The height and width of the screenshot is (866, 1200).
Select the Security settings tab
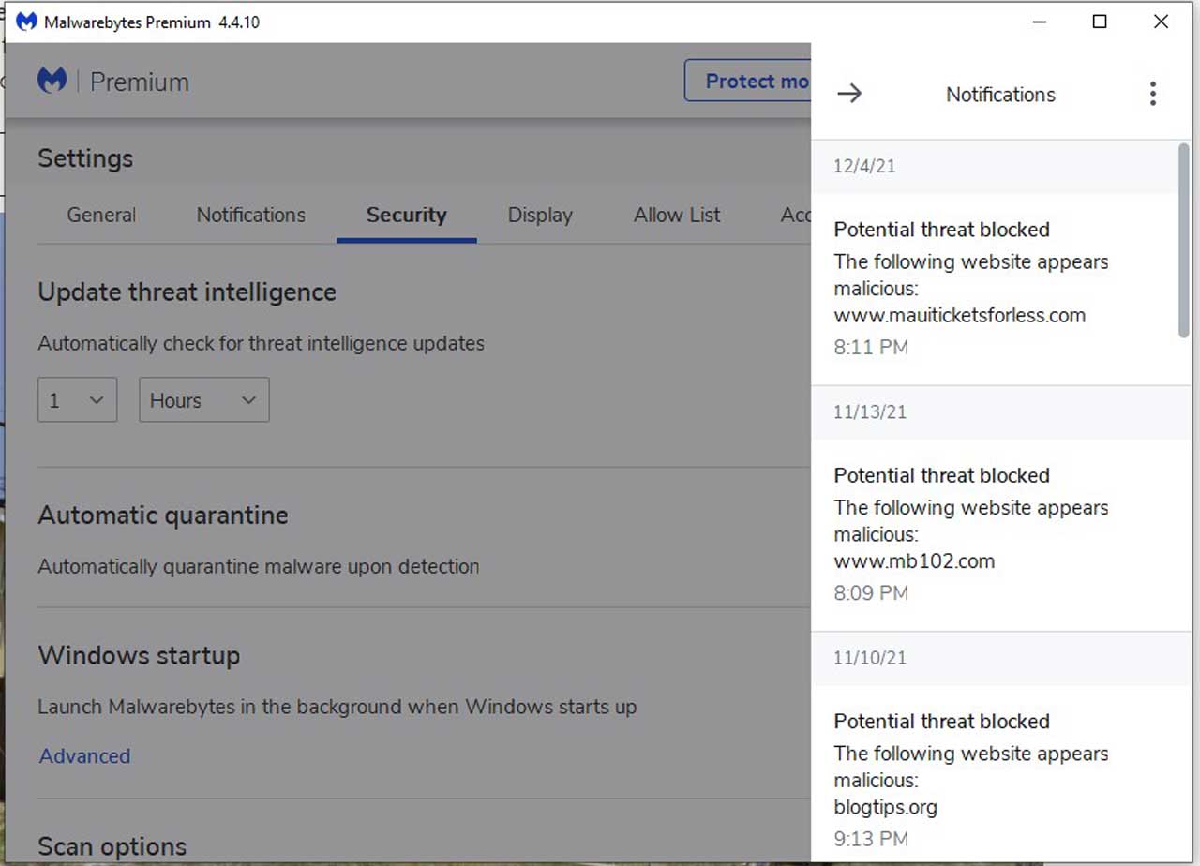click(x=406, y=215)
